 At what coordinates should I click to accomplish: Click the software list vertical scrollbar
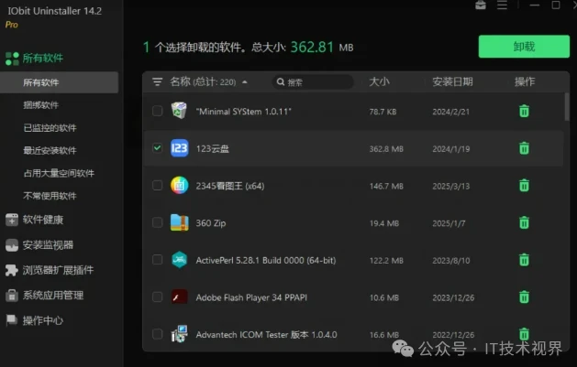(x=567, y=106)
